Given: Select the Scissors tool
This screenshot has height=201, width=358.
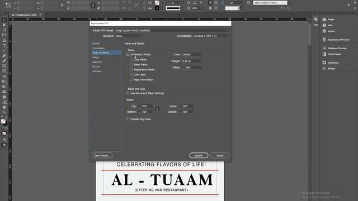Looking at the screenshot, I should tap(4, 76).
